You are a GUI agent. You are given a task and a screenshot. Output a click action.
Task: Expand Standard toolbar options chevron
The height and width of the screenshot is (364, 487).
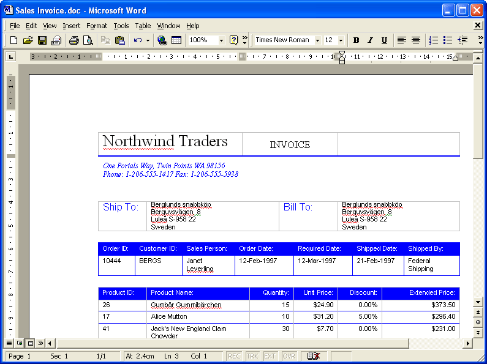coord(245,40)
